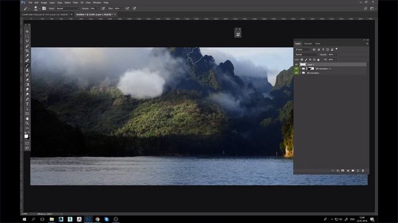Viewport: 398px width, 223px height.
Task: Click the brush Flow value field
Action: click(x=117, y=8)
